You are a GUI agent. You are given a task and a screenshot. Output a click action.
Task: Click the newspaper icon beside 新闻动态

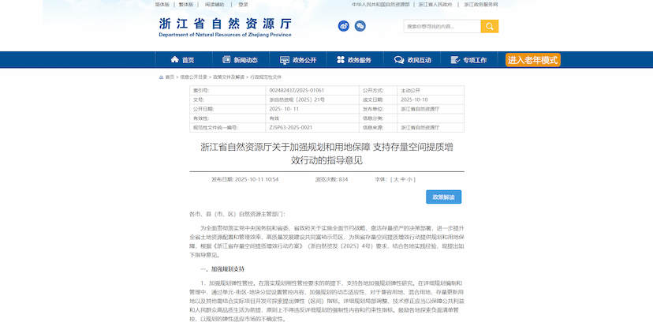coord(227,60)
